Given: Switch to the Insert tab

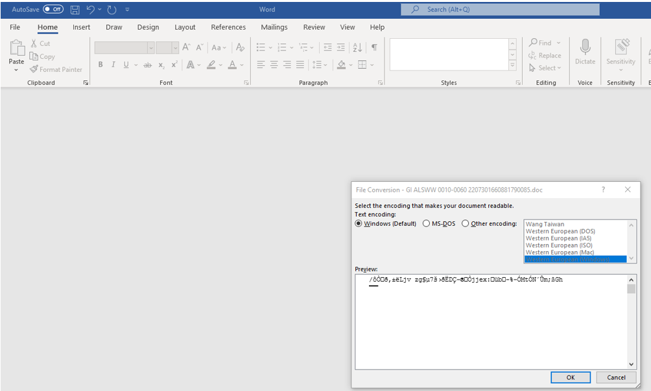Looking at the screenshot, I should pyautogui.click(x=81, y=27).
